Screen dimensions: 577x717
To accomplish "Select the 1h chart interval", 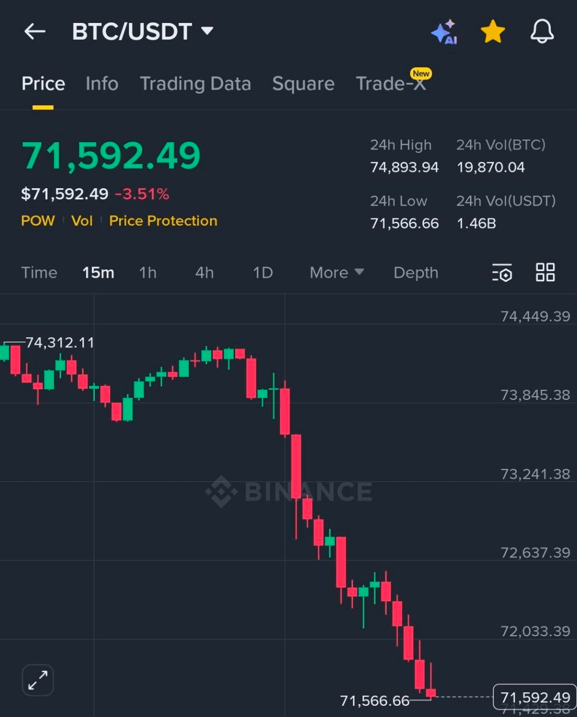I will pos(148,273).
